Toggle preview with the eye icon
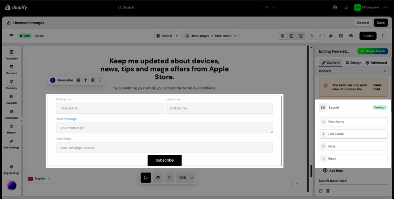The width and height of the screenshot is (394, 199). tap(351, 36)
